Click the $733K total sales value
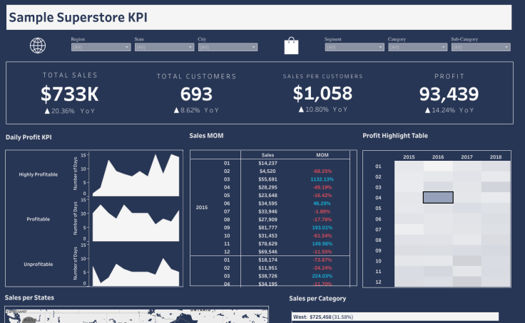 click(69, 94)
